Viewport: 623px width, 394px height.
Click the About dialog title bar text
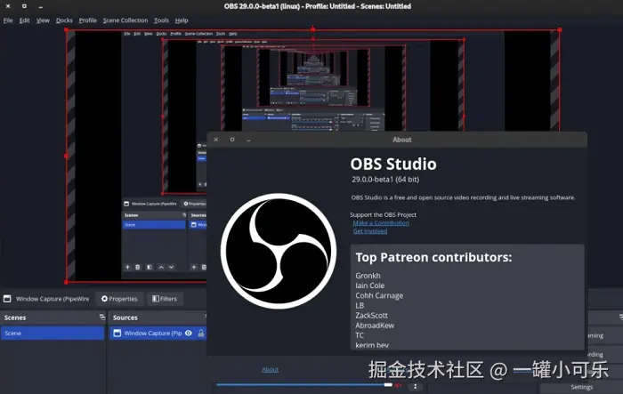(402, 140)
